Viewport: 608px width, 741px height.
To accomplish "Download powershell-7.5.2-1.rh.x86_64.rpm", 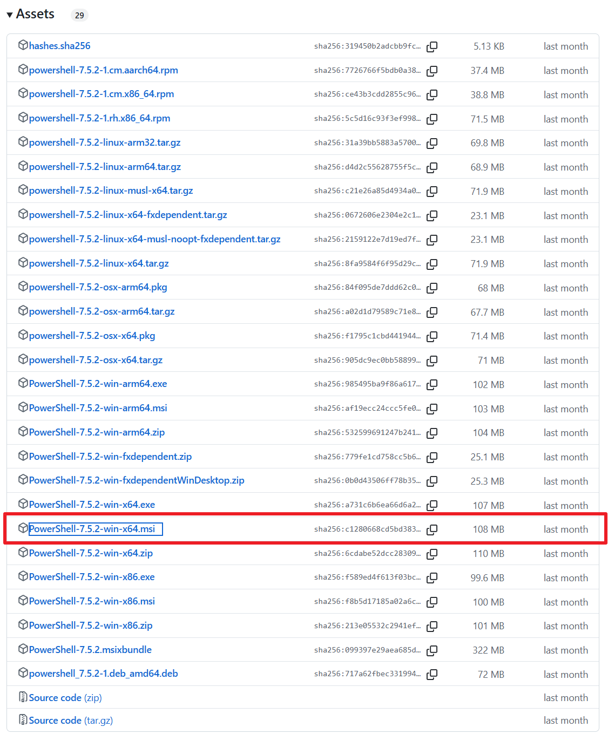I will (100, 118).
